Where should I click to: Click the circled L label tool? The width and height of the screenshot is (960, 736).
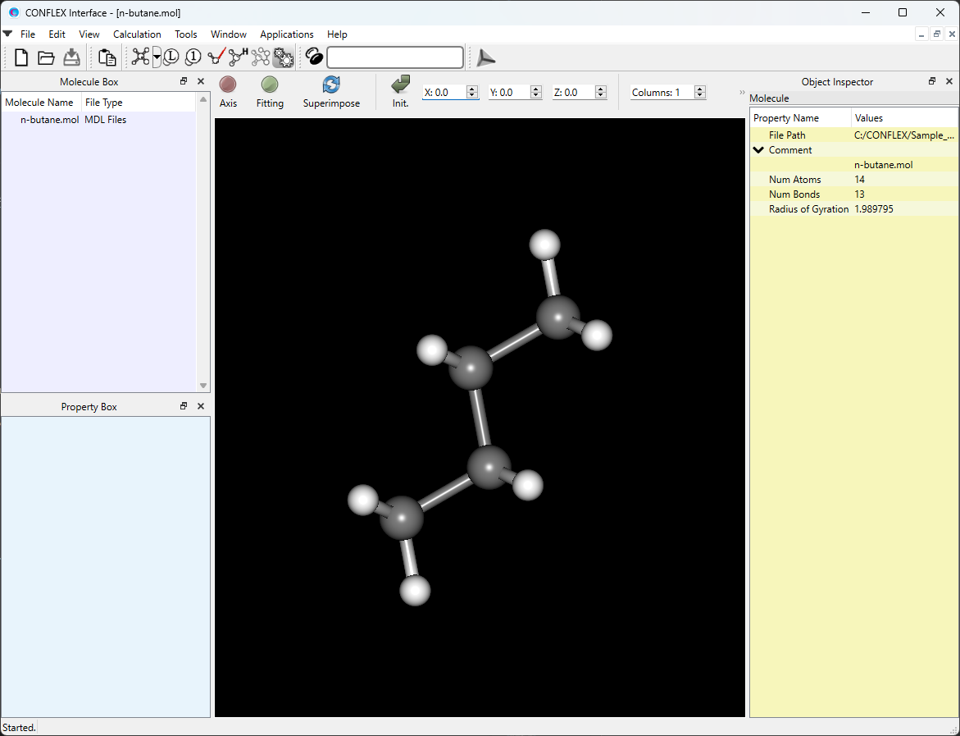pyautogui.click(x=171, y=57)
